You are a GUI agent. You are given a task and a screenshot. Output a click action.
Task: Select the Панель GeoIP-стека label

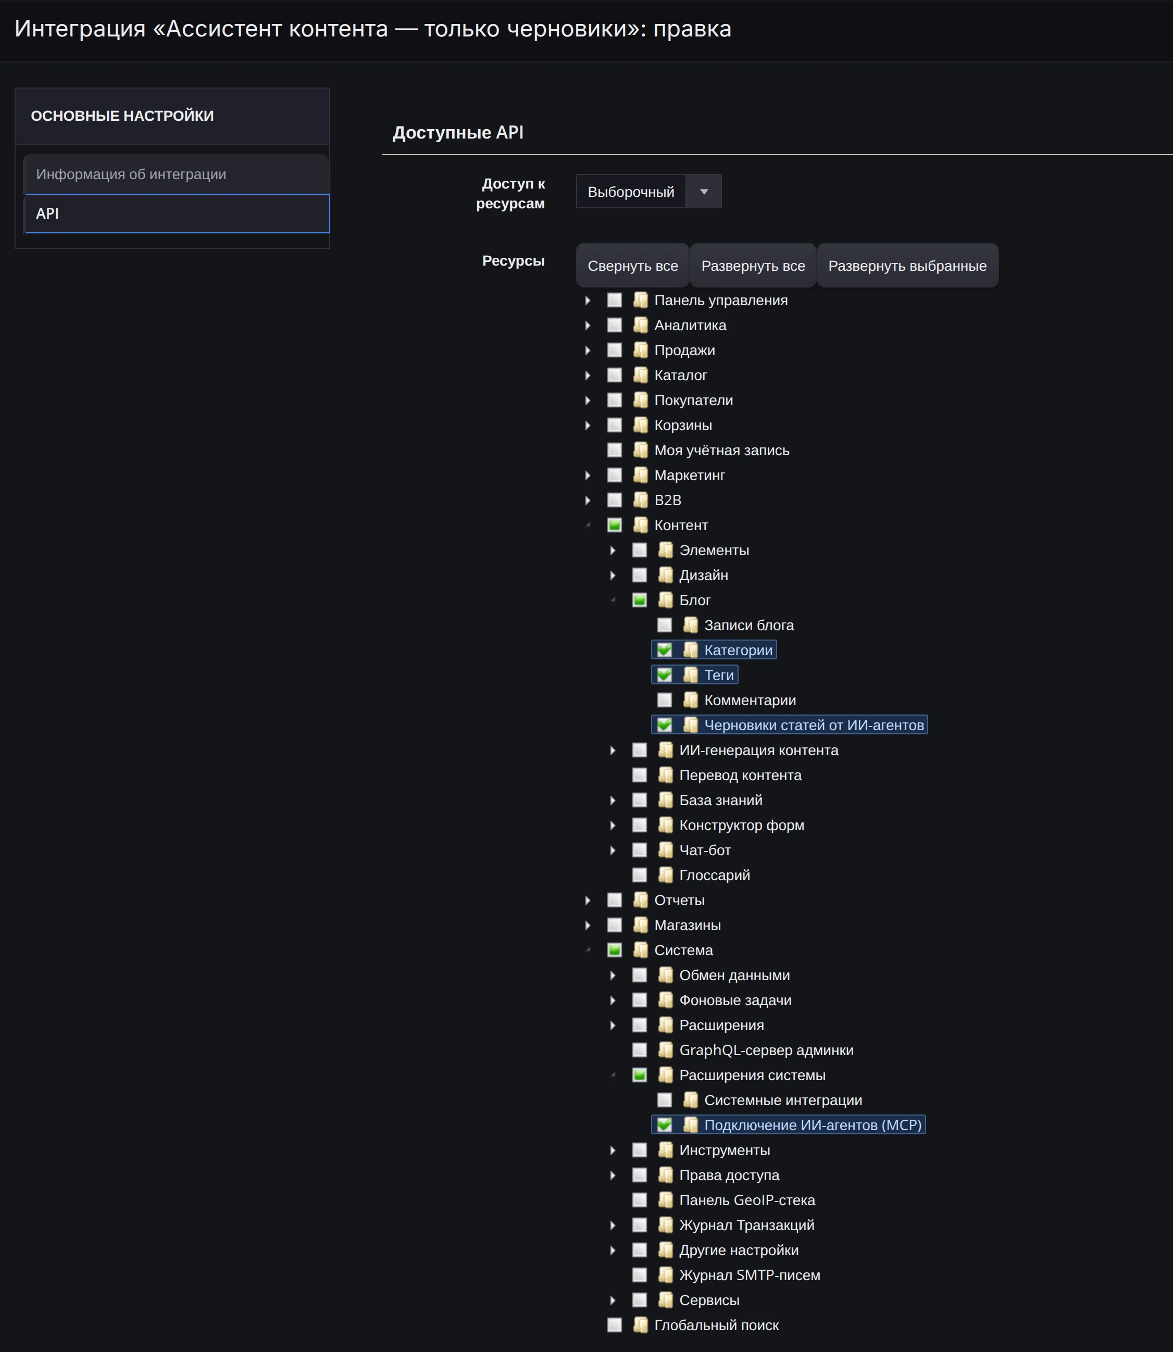(747, 1200)
